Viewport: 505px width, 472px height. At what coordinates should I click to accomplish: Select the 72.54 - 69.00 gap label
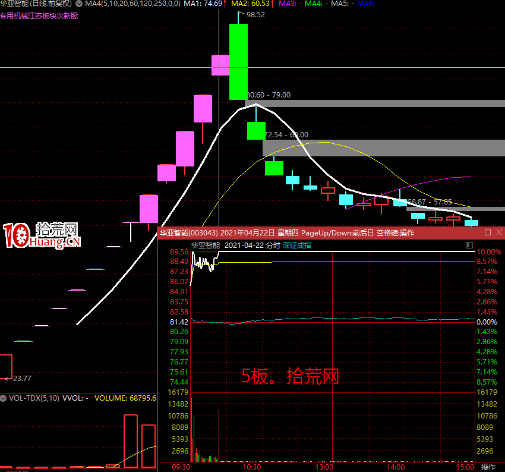click(x=286, y=135)
